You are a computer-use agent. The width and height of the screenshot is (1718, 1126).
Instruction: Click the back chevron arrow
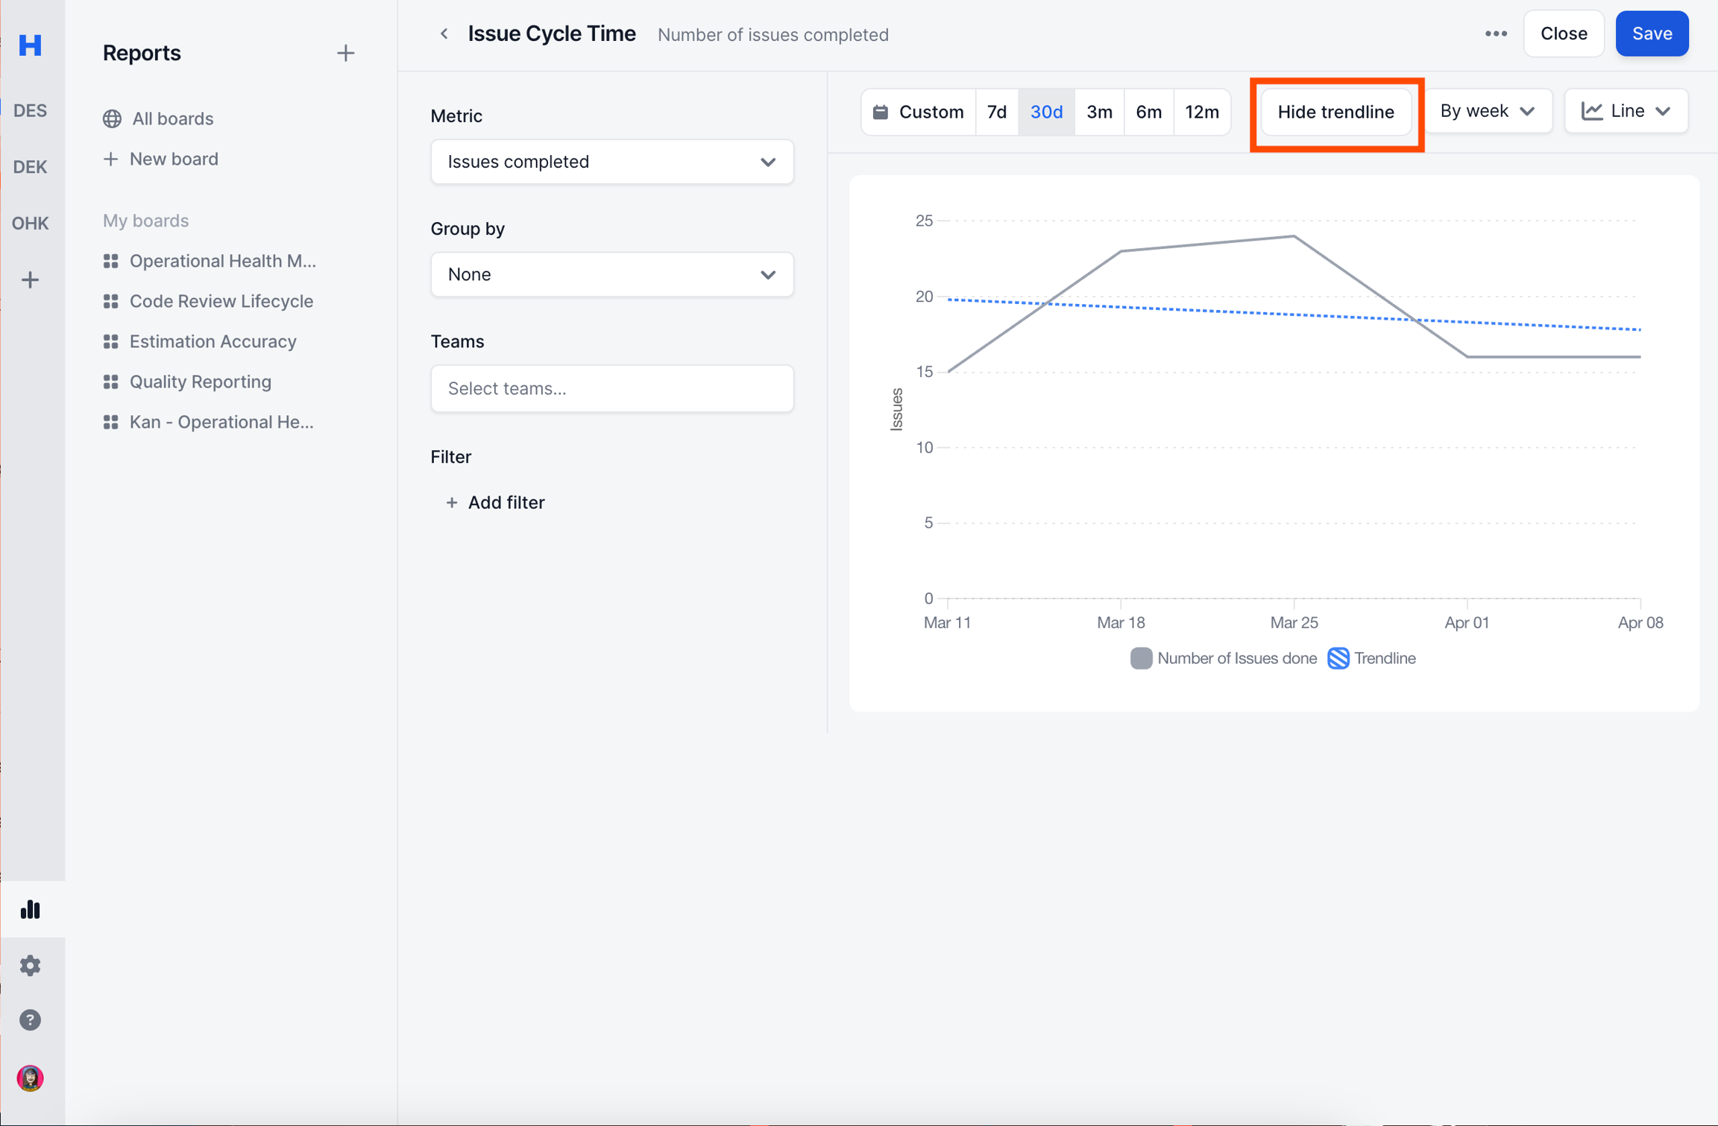click(x=444, y=34)
